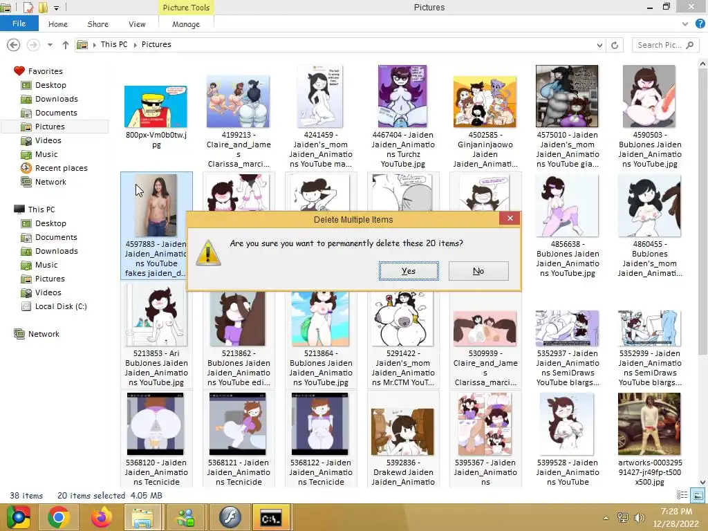Close the Delete Multiple Items dialog
This screenshot has height=531, width=708.
pos(510,218)
